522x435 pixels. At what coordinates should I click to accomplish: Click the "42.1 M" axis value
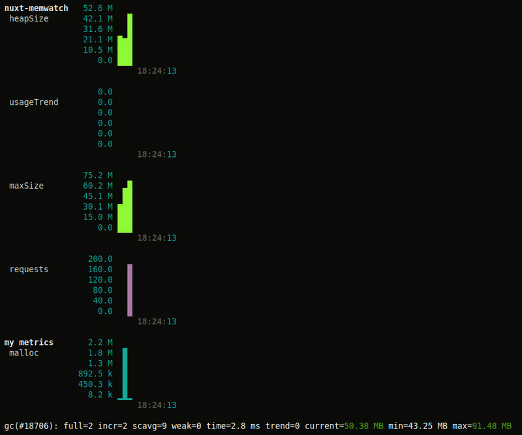[98, 19]
